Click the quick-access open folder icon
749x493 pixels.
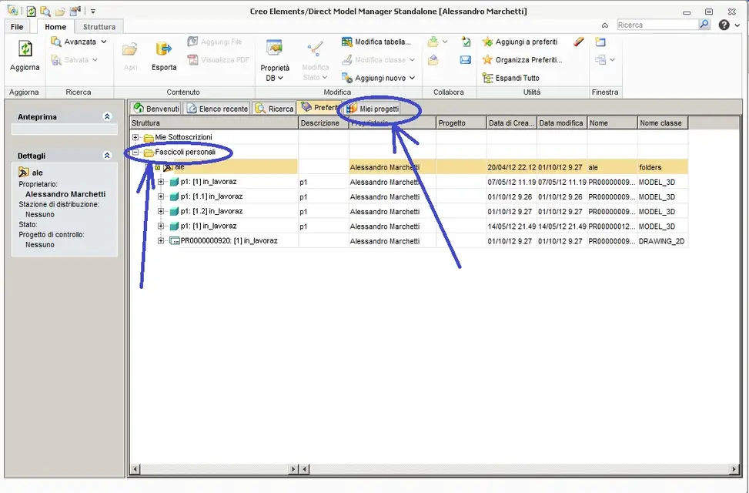60,11
